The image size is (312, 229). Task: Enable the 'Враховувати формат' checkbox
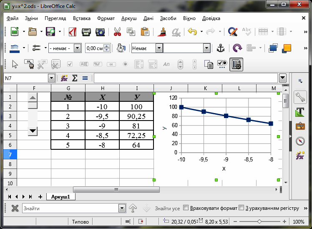click(x=186, y=208)
